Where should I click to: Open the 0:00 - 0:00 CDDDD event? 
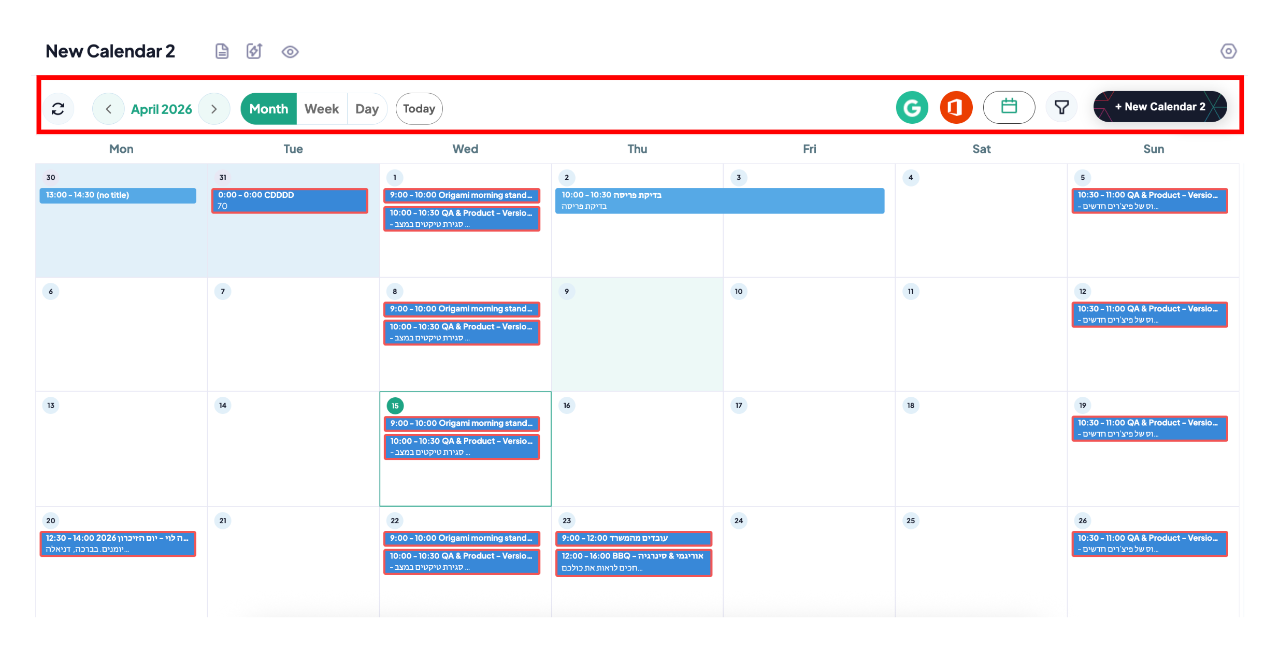[290, 200]
